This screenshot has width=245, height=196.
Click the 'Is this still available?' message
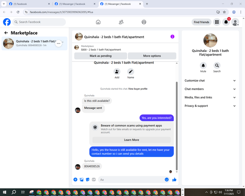coord(97,101)
